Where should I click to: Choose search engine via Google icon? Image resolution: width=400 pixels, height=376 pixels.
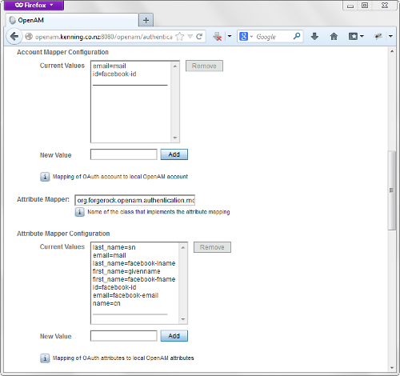tap(244, 36)
